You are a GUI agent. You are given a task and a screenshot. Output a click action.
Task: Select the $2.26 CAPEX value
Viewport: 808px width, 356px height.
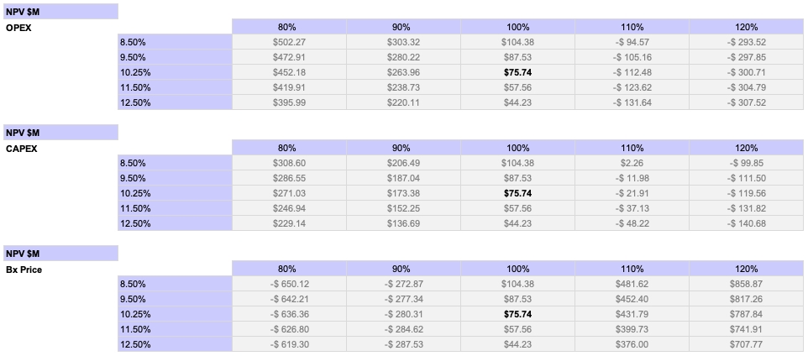pos(632,163)
